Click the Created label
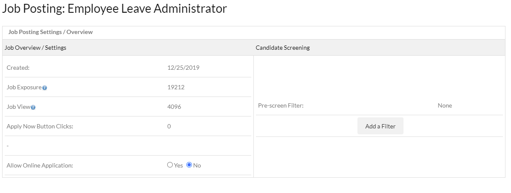The height and width of the screenshot is (193, 511). point(18,67)
